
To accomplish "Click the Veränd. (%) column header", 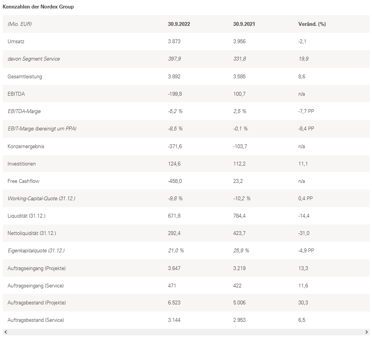I will [312, 24].
